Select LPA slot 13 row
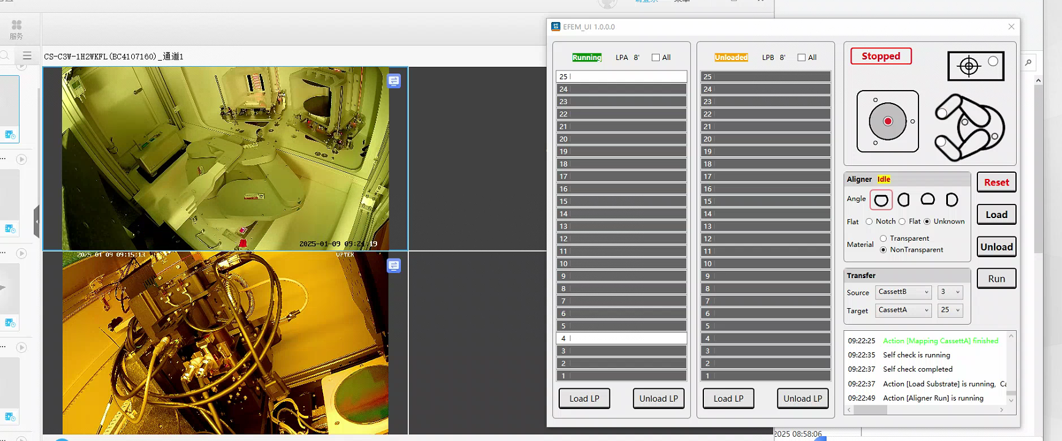The height and width of the screenshot is (441, 1062). 621,226
